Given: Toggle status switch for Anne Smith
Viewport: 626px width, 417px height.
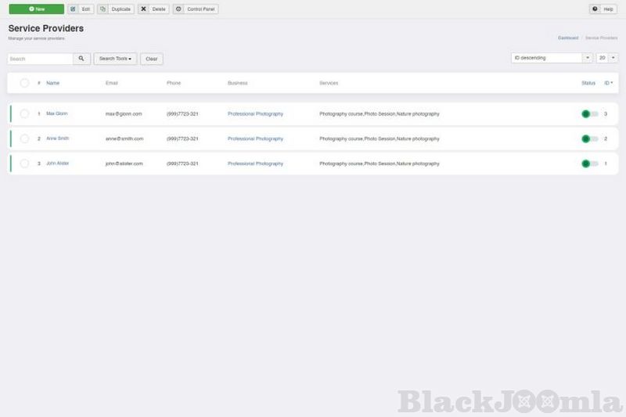Looking at the screenshot, I should click(589, 139).
